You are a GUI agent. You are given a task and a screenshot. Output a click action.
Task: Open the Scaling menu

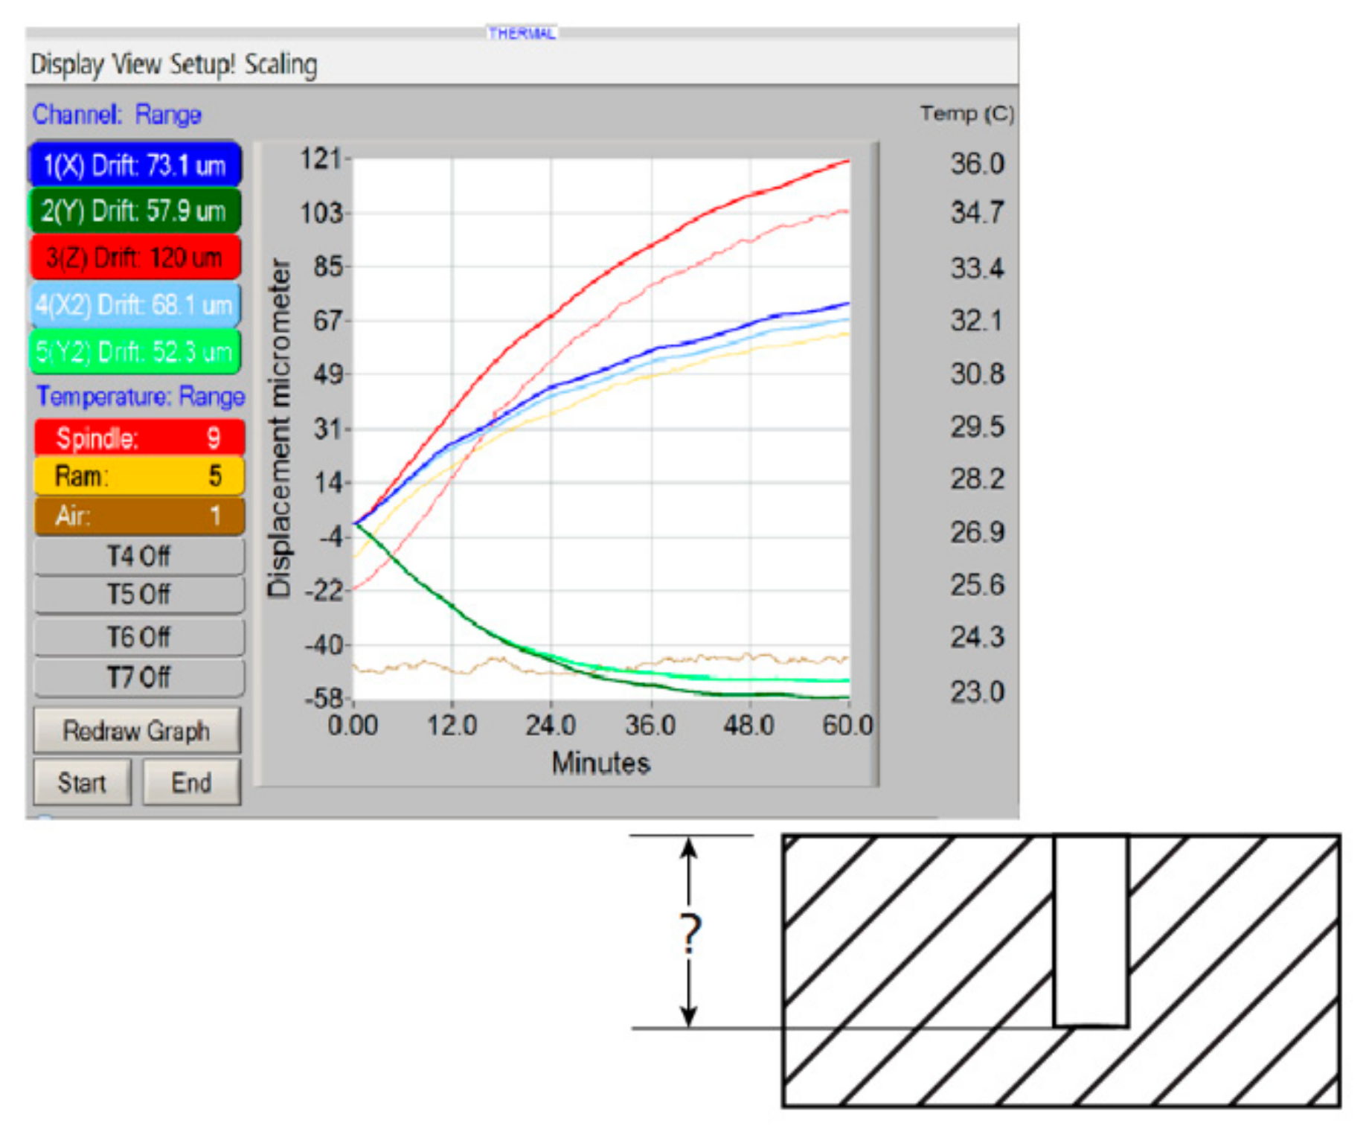(281, 65)
